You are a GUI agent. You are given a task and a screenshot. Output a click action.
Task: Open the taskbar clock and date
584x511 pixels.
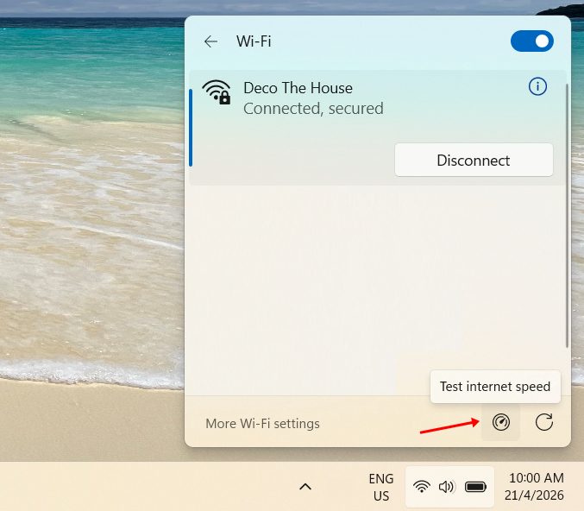[536, 487]
